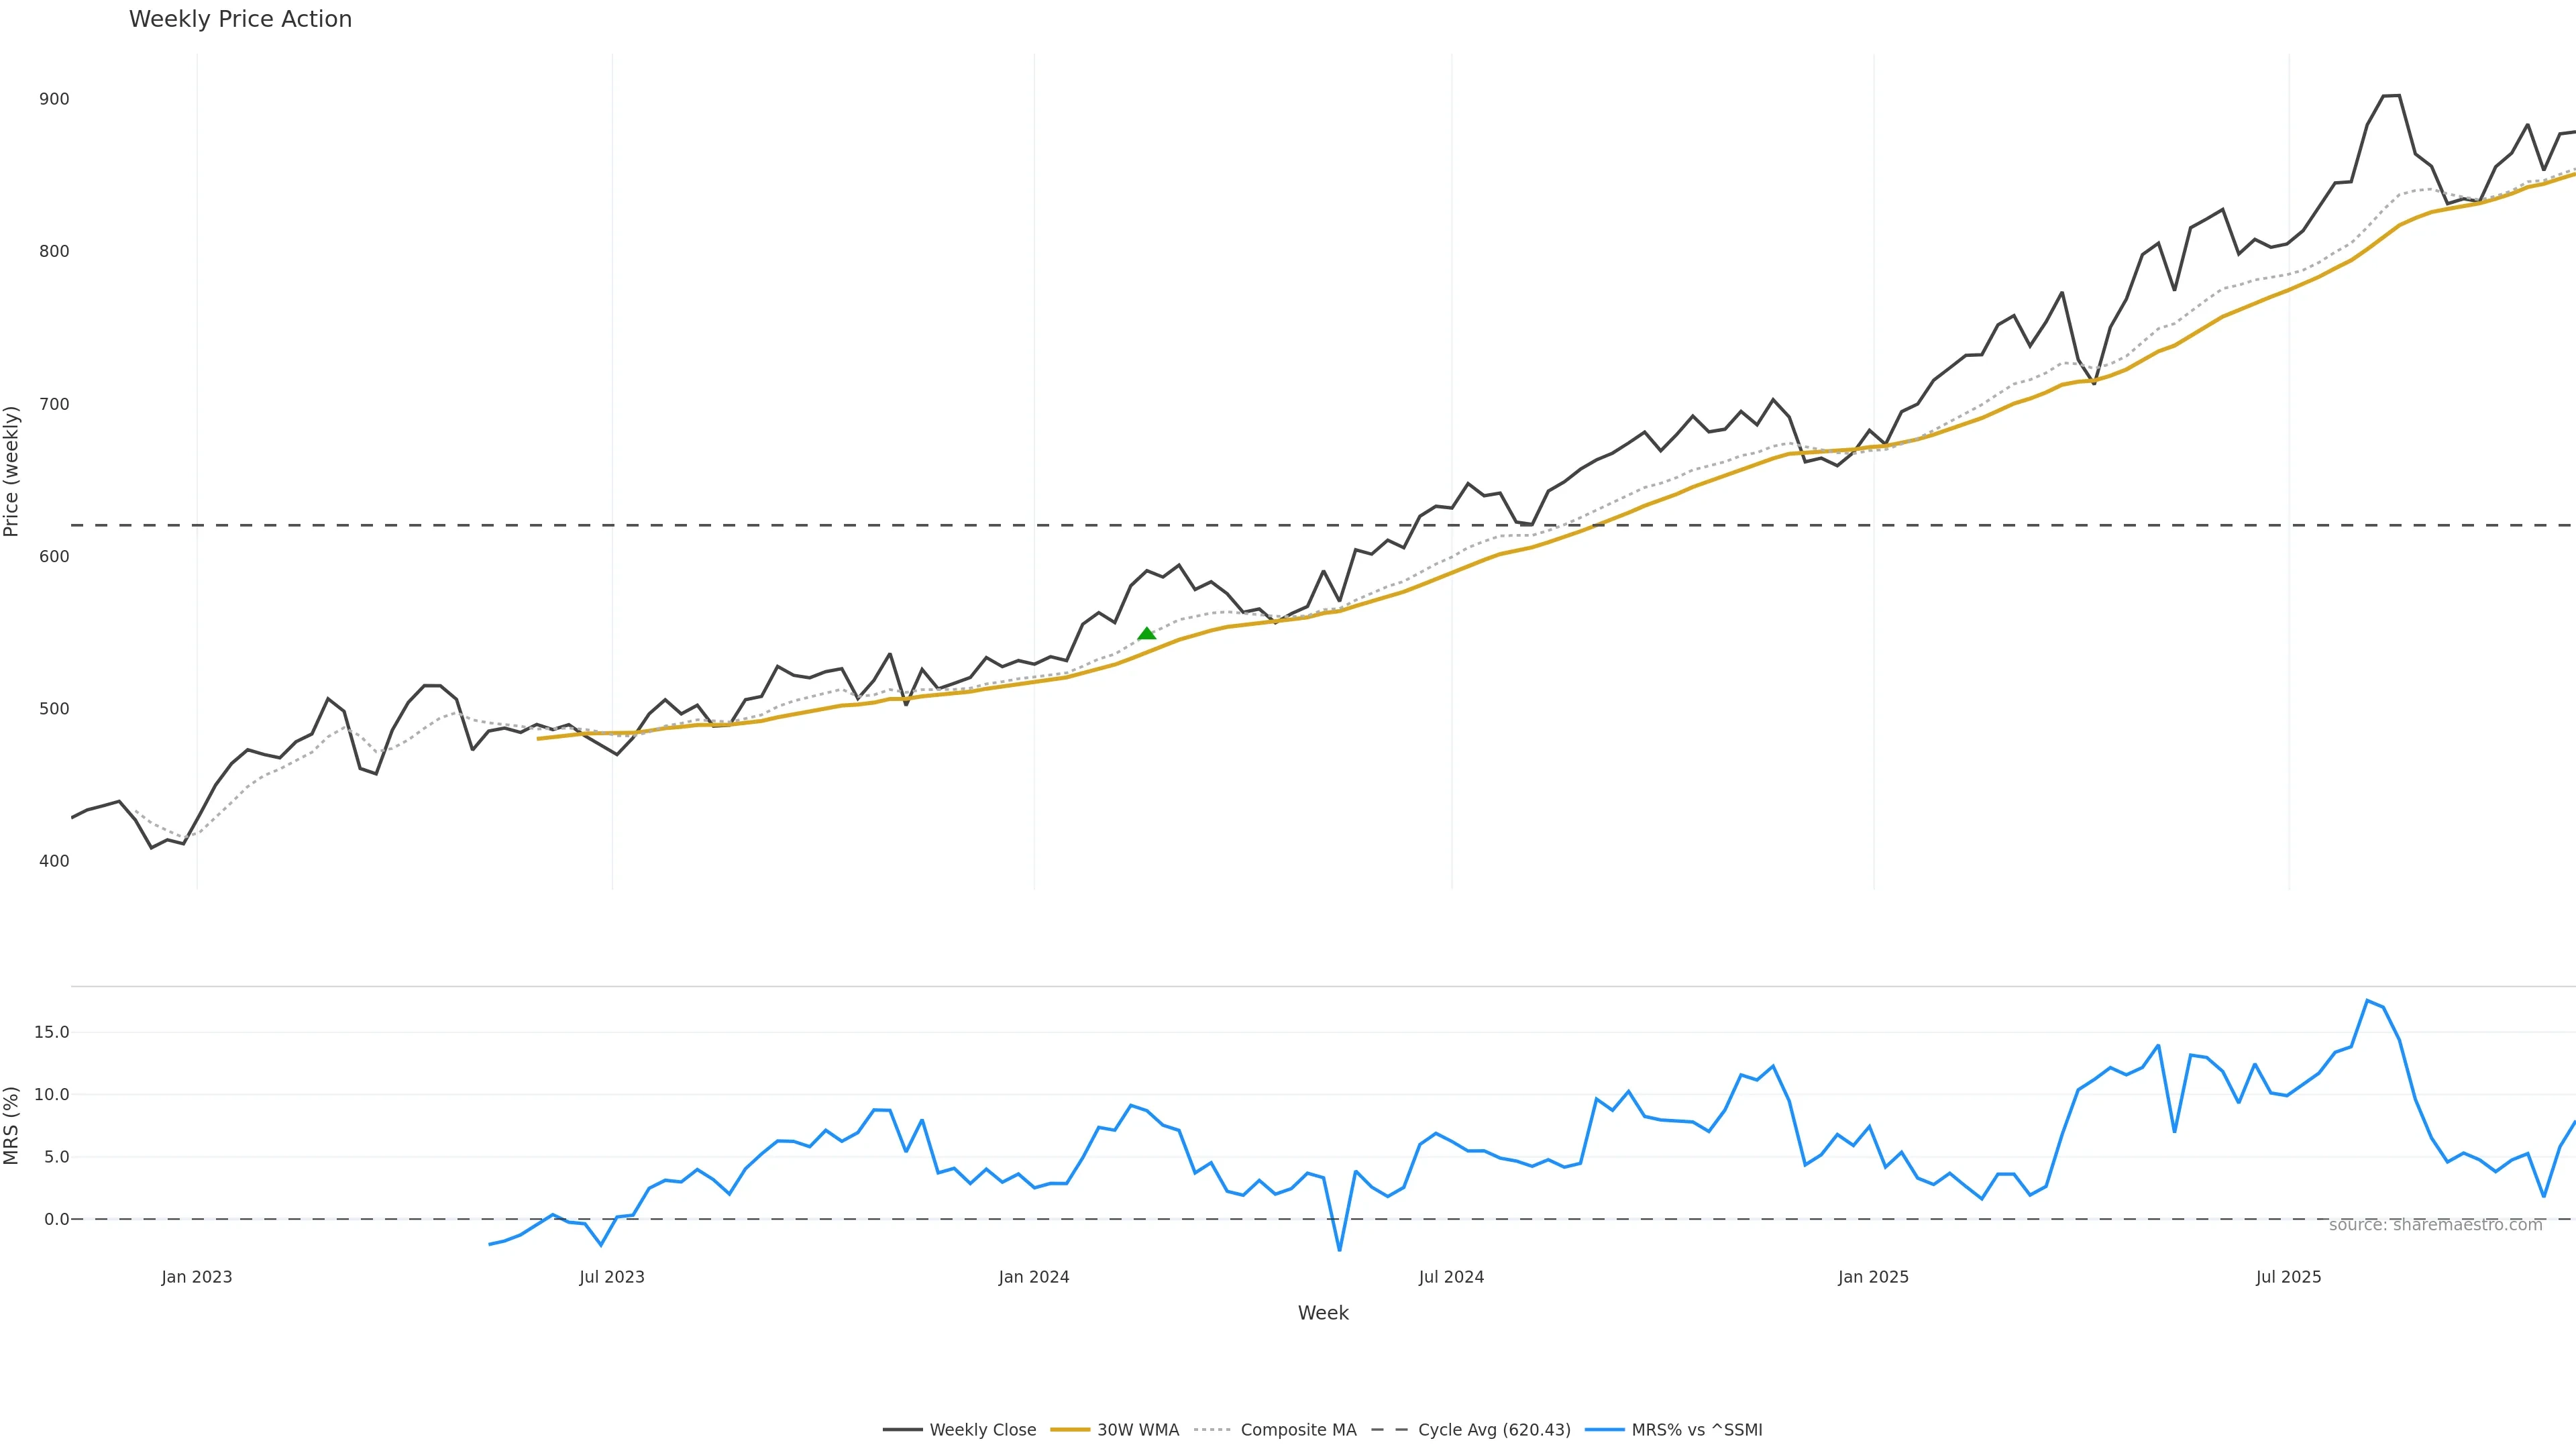
Task: Click the Week x-axis title
Action: [1323, 1313]
